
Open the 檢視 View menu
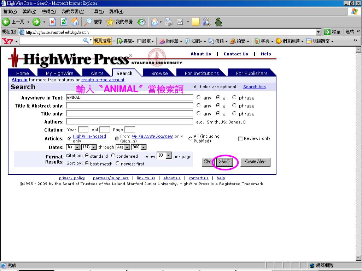tap(49, 12)
